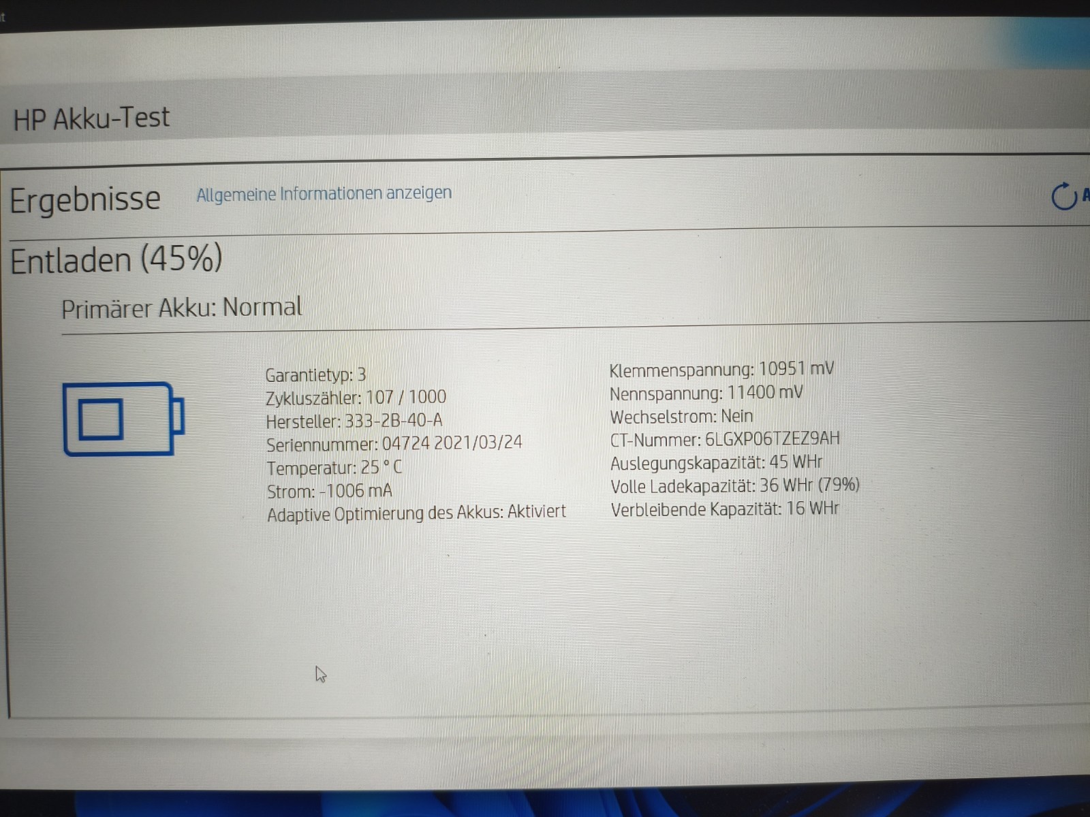Viewport: 1090px width, 817px height.
Task: Select the 'HP Akku-Test' title
Action: click(91, 118)
